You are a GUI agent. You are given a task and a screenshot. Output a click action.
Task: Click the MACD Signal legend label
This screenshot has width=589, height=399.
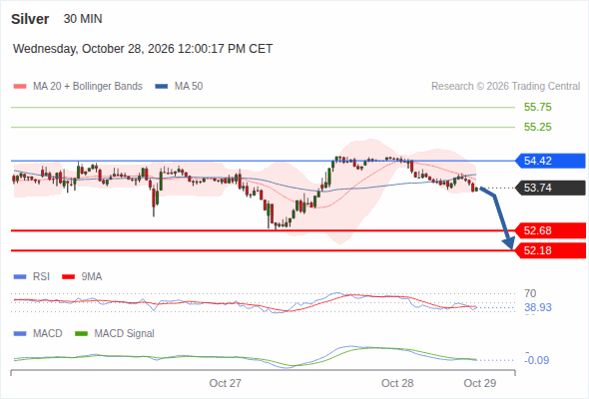pyautogui.click(x=125, y=334)
